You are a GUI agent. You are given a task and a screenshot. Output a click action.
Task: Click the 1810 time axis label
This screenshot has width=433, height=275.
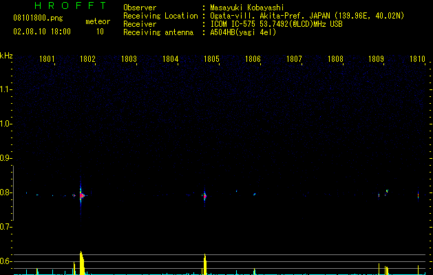click(417, 59)
